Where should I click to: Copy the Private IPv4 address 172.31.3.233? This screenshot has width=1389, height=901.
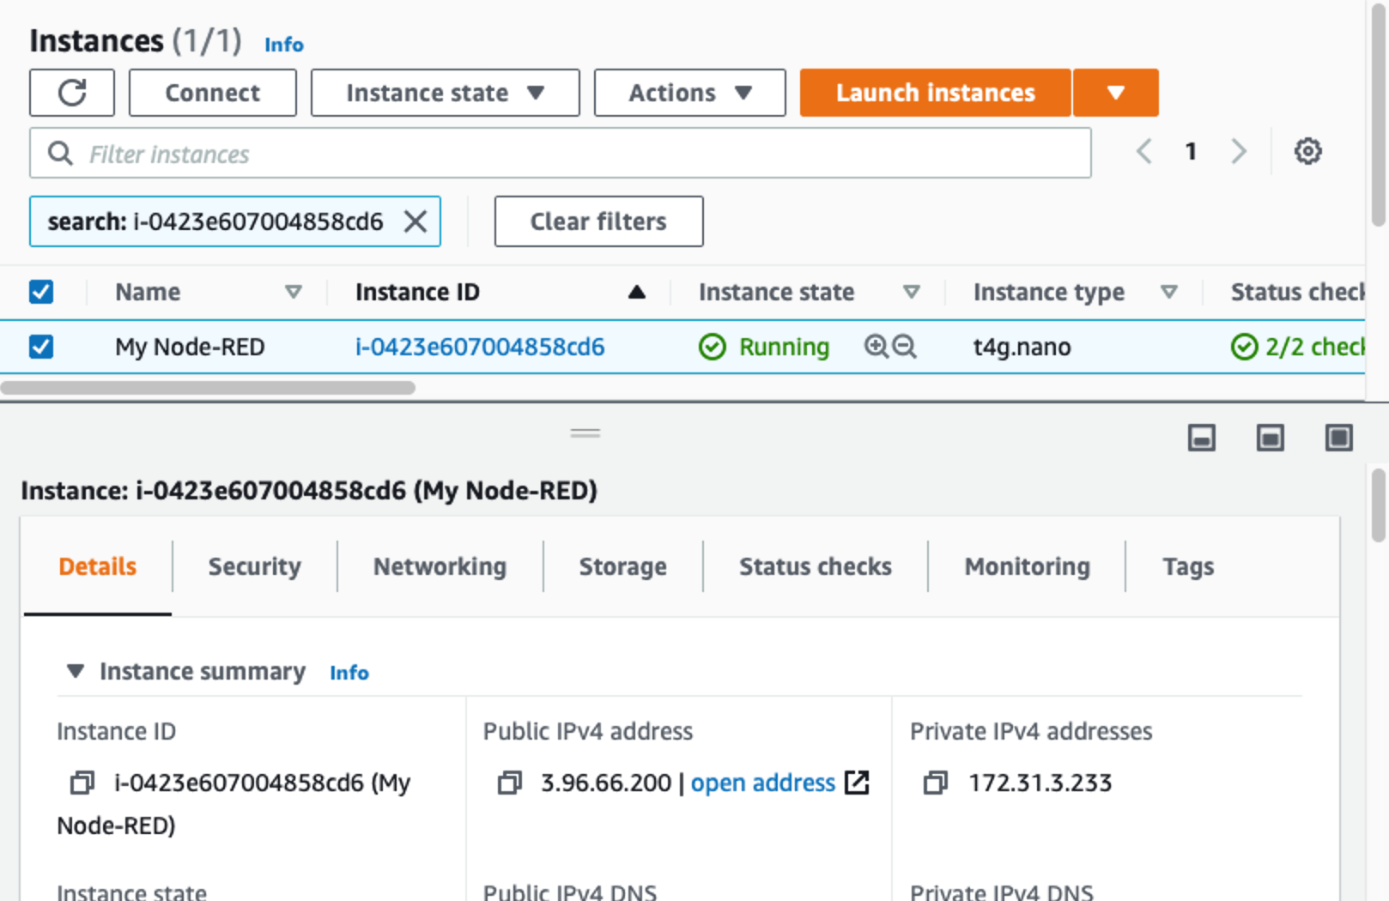(x=934, y=782)
